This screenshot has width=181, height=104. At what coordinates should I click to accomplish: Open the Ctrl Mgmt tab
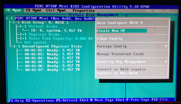56,10
